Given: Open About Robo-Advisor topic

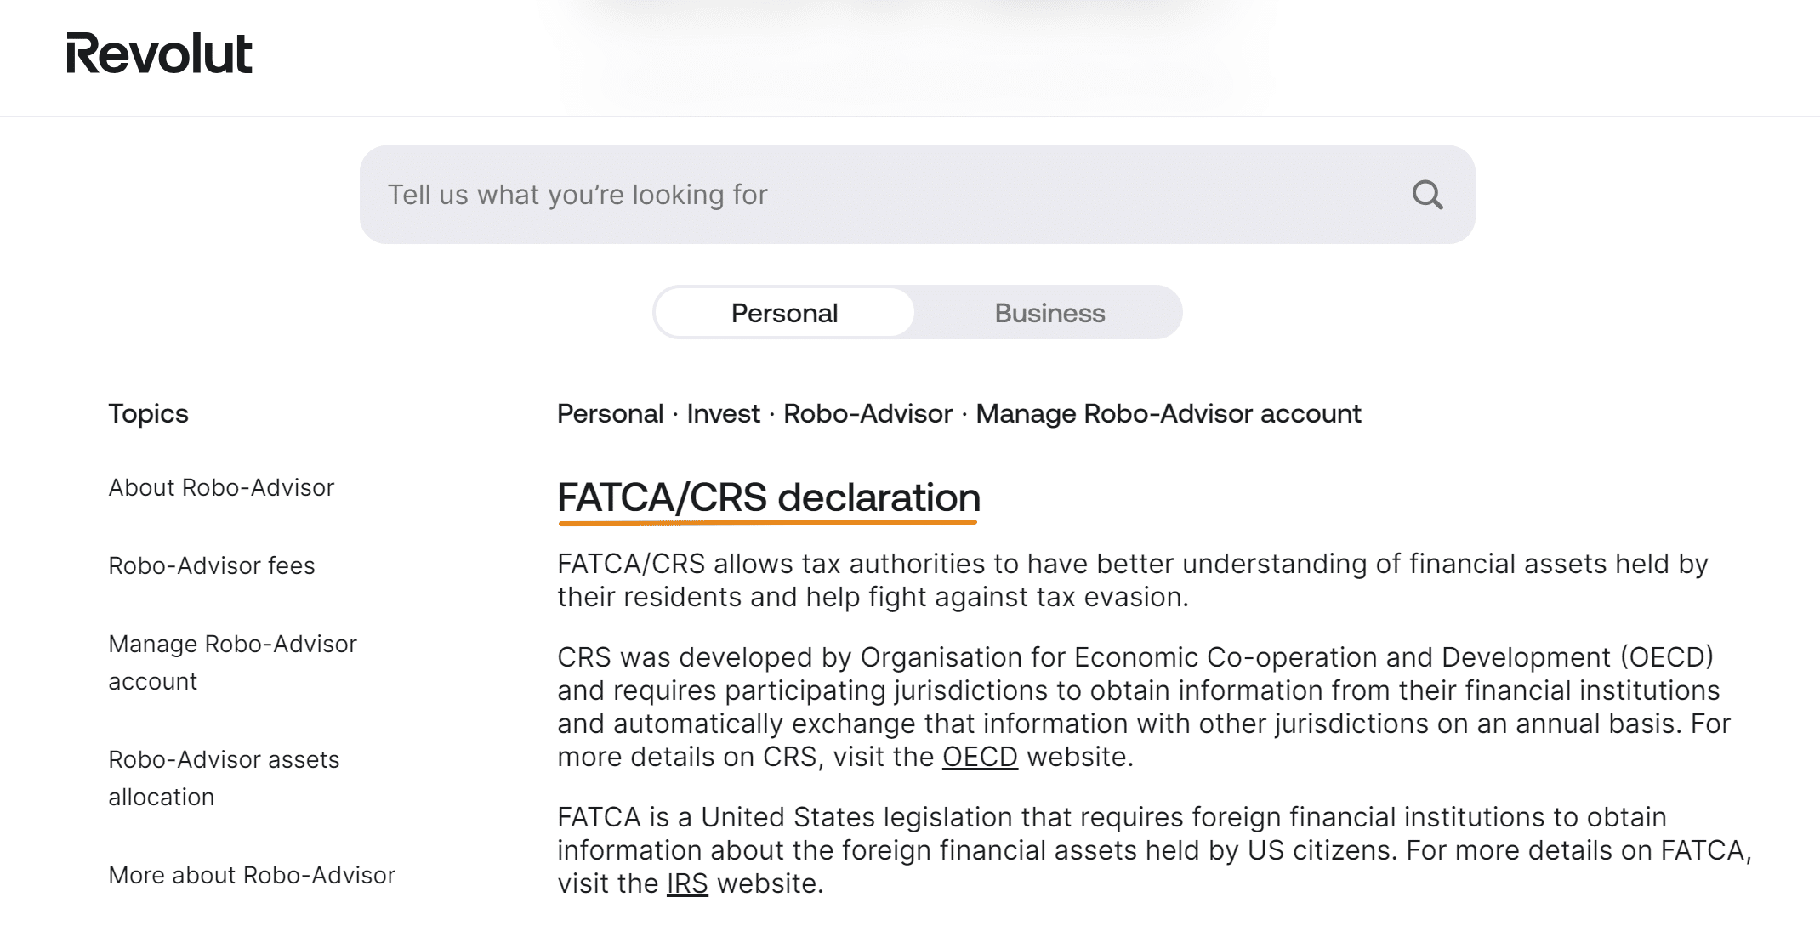Looking at the screenshot, I should (221, 487).
